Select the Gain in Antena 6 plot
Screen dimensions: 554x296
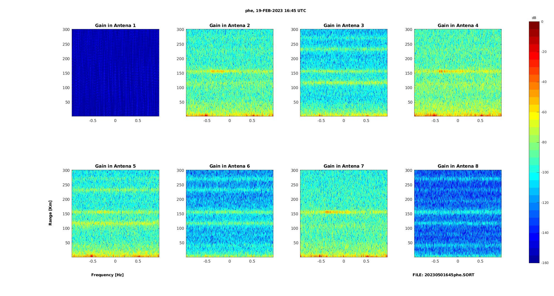230,213
